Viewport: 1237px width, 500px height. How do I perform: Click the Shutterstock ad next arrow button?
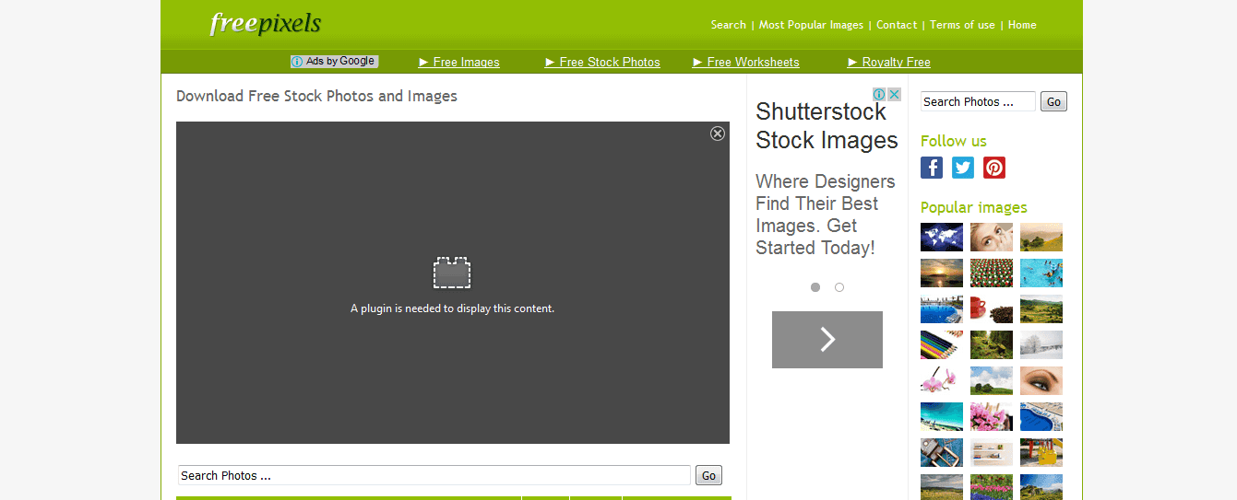(x=827, y=340)
